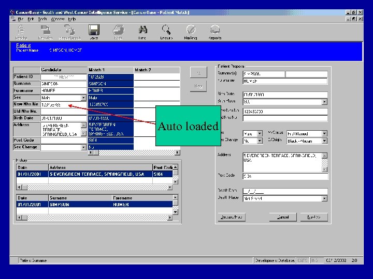Open the Tools menu
Screen dimensions: 373x279
tap(42, 19)
